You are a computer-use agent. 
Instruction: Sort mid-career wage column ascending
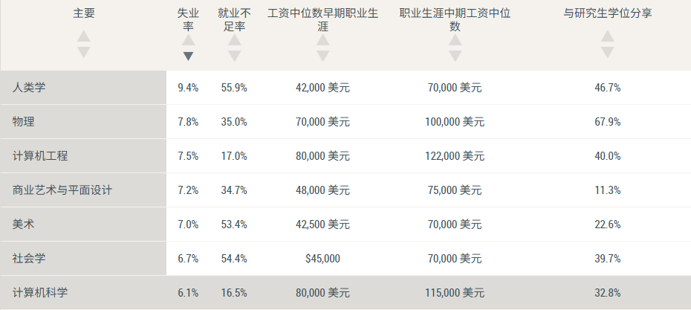[455, 40]
